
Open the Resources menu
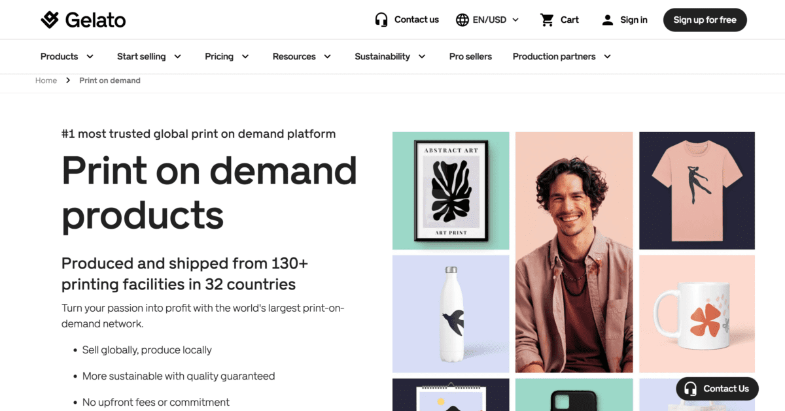(x=302, y=56)
